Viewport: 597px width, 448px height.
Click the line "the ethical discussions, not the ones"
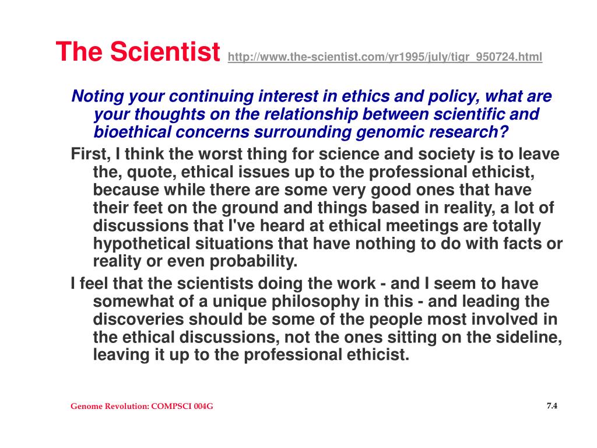pos(328,337)
